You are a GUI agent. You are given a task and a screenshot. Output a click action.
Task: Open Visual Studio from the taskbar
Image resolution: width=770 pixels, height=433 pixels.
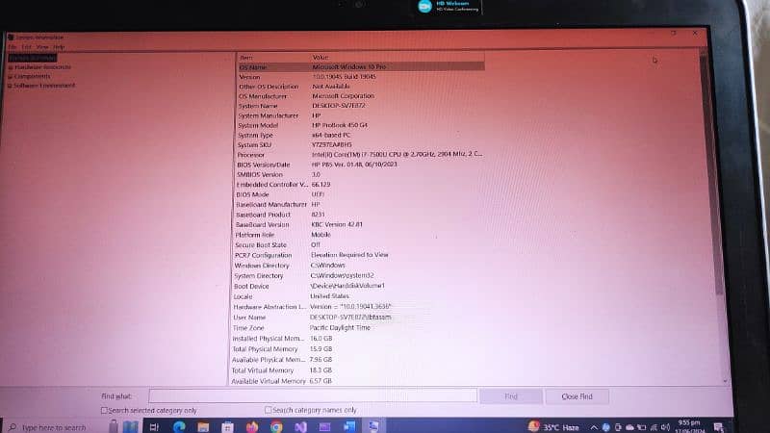pyautogui.click(x=300, y=427)
